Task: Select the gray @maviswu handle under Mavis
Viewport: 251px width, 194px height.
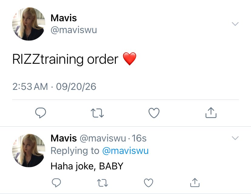Action: [x=74, y=30]
